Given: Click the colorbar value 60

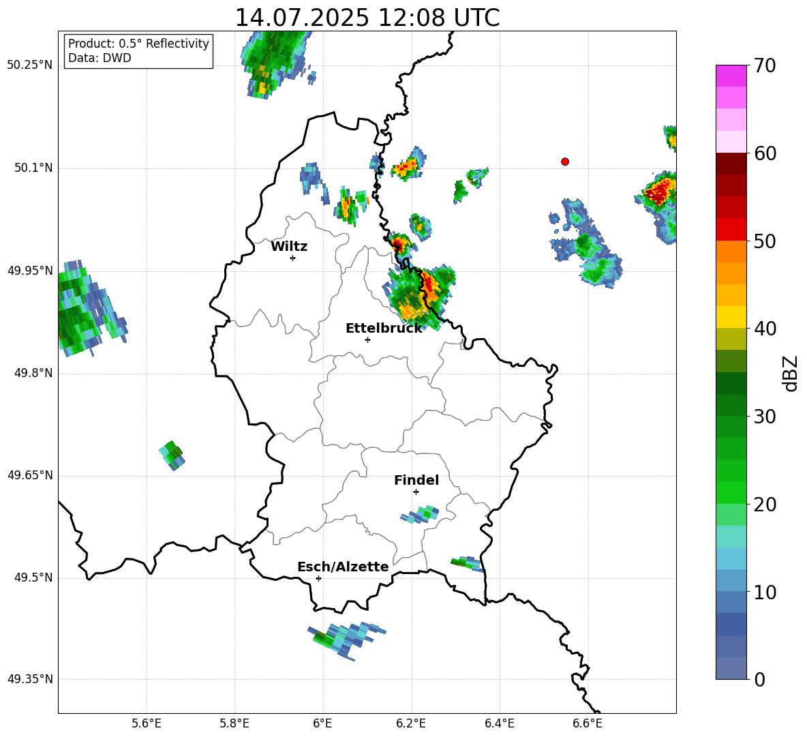Looking at the screenshot, I should coord(765,153).
